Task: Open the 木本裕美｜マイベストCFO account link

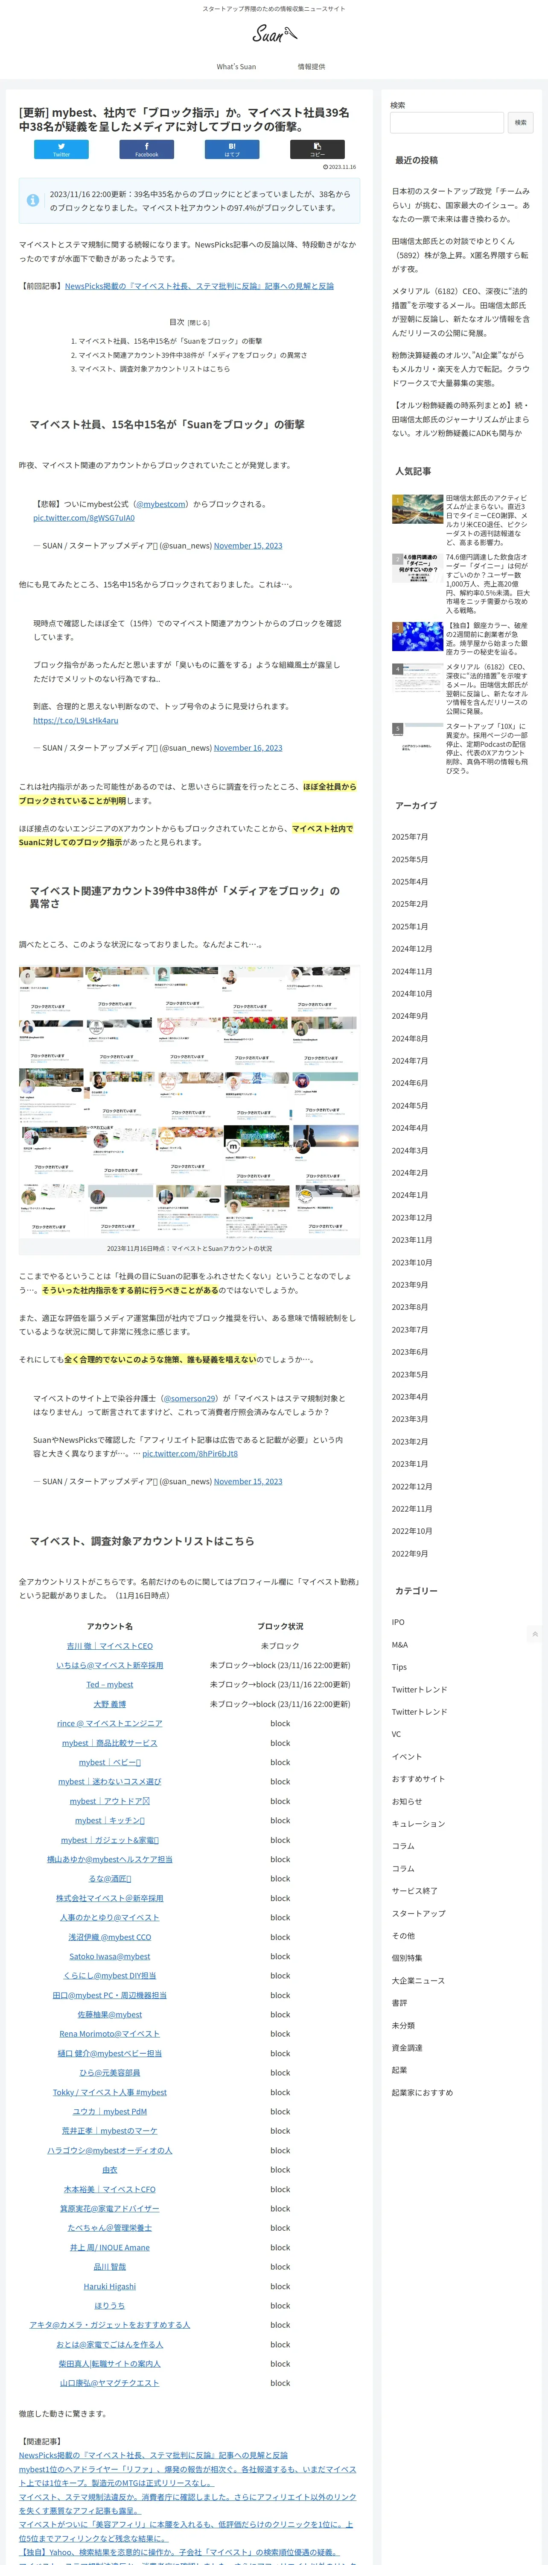Action: (x=109, y=2190)
